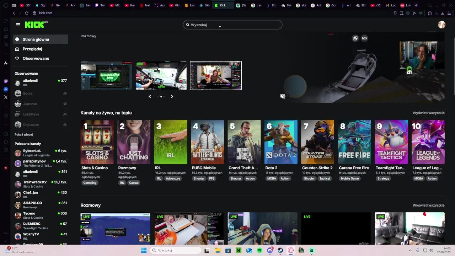Open File Explorer from the taskbar
The height and width of the screenshot is (256, 455).
click(x=218, y=250)
